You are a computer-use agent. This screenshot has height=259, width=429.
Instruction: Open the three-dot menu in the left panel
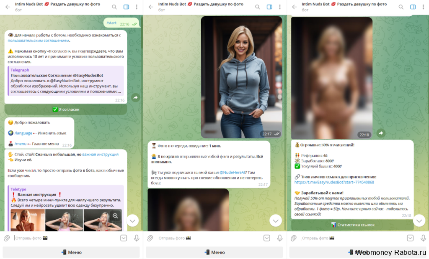137,7
